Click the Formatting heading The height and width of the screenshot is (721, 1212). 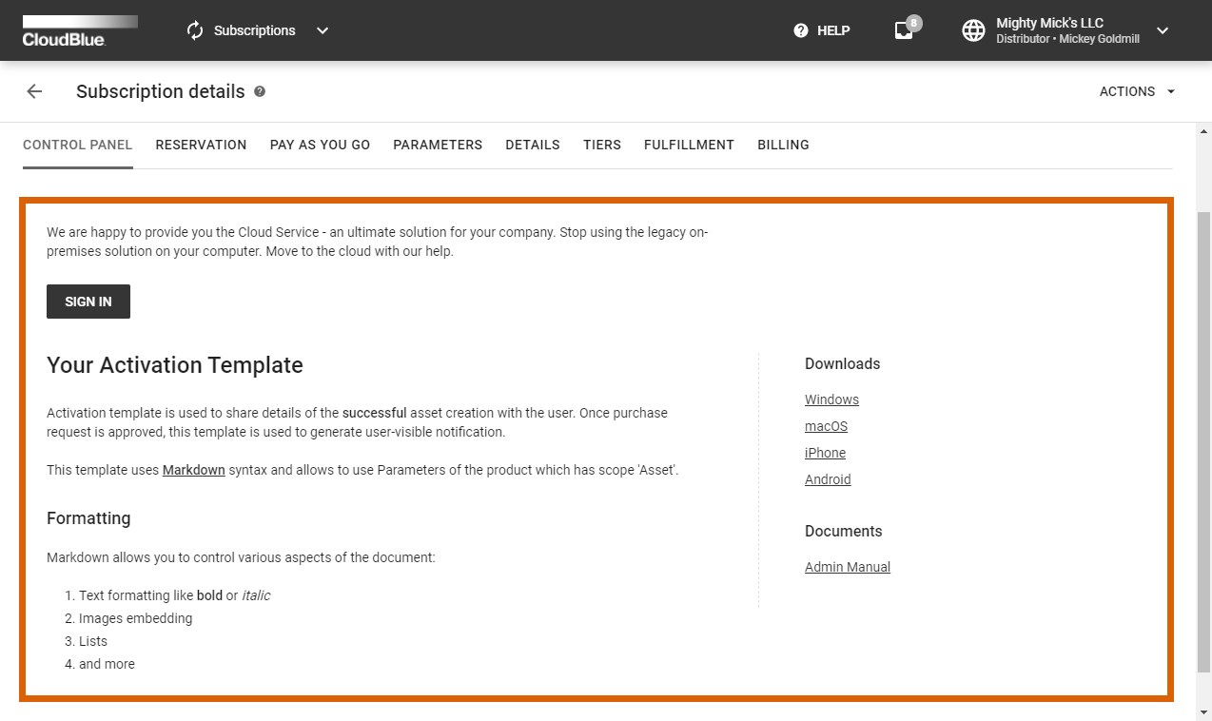[x=88, y=518]
